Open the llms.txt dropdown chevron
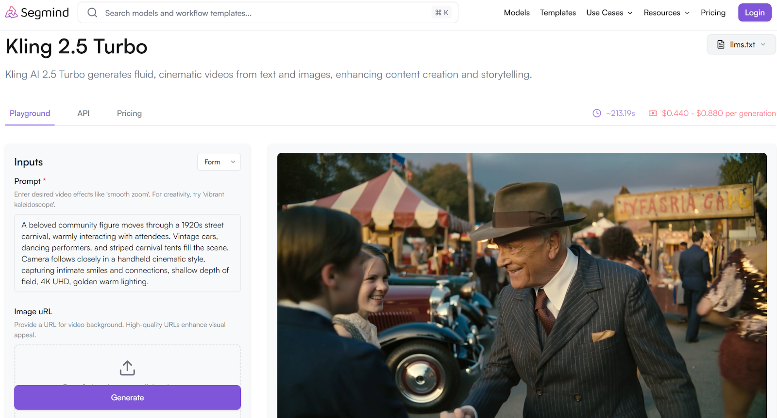777x418 pixels. tap(763, 45)
